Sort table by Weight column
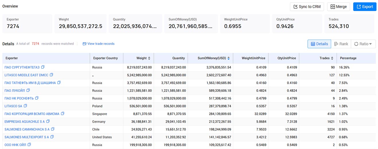This screenshot has width=378, height=149. click(149, 58)
